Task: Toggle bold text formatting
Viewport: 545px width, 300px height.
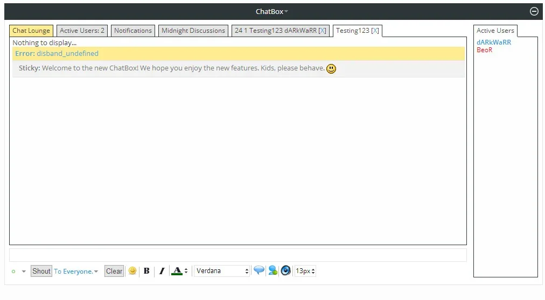Action: (146, 271)
